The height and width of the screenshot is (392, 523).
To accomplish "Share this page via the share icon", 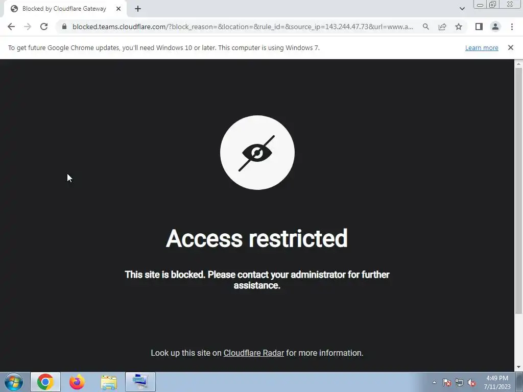I will [x=442, y=27].
